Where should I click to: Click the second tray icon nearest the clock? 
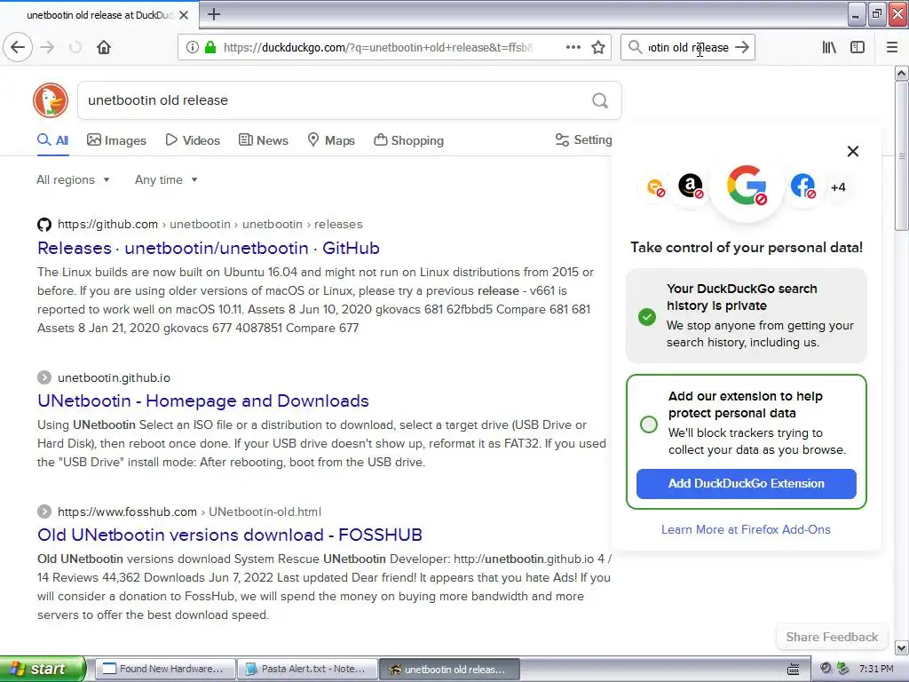click(843, 669)
